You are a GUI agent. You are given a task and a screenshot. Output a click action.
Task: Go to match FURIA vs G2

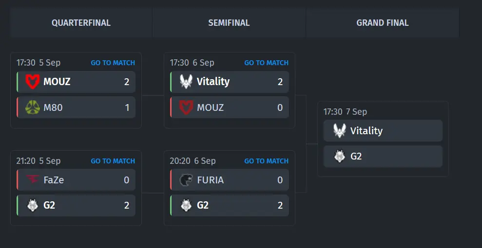[x=267, y=161]
